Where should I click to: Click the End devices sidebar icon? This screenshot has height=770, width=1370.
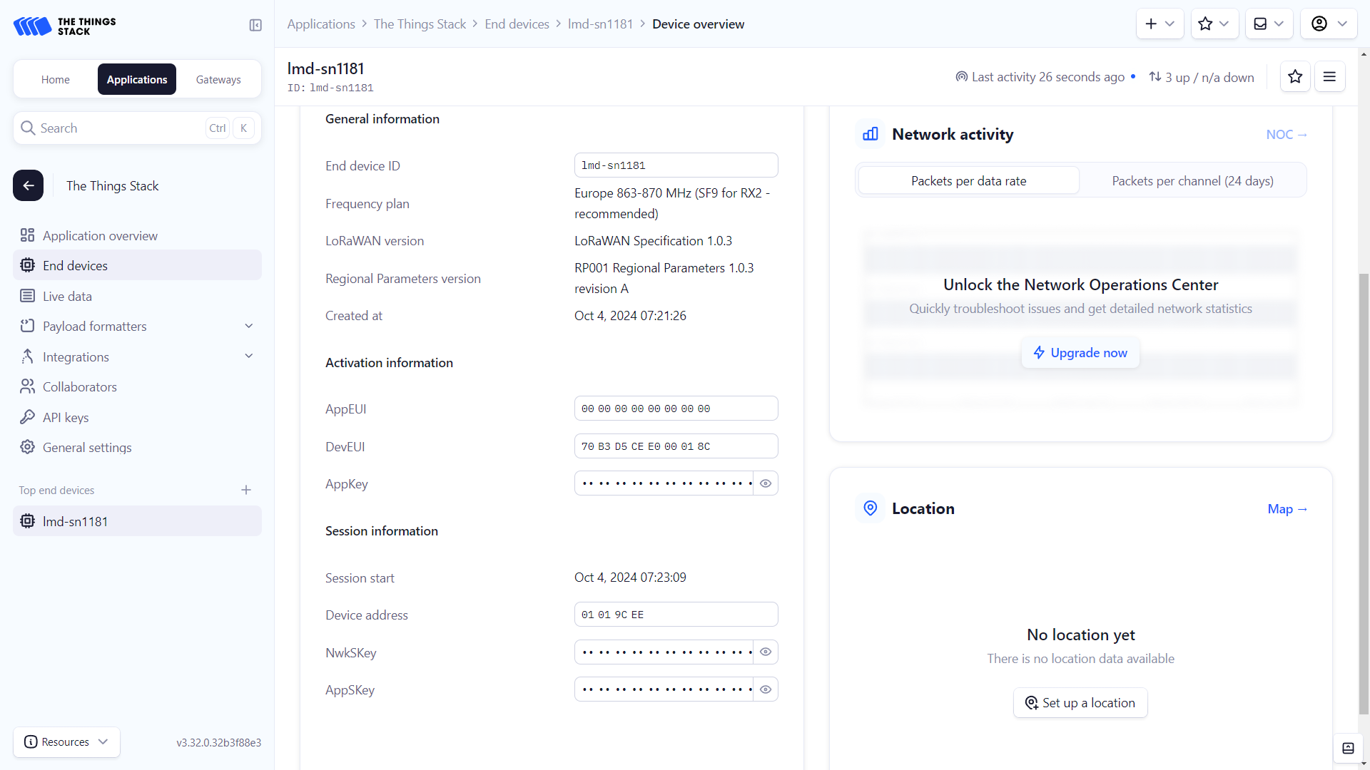(x=27, y=265)
